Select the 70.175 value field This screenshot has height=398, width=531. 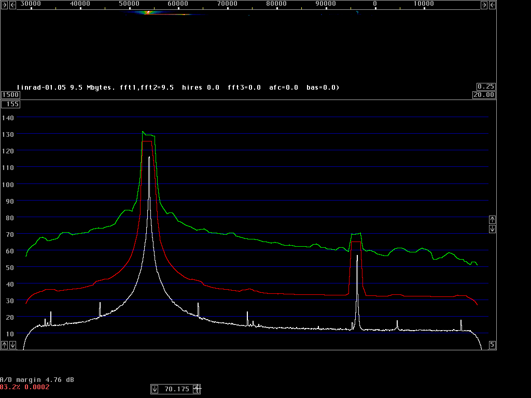tap(176, 389)
